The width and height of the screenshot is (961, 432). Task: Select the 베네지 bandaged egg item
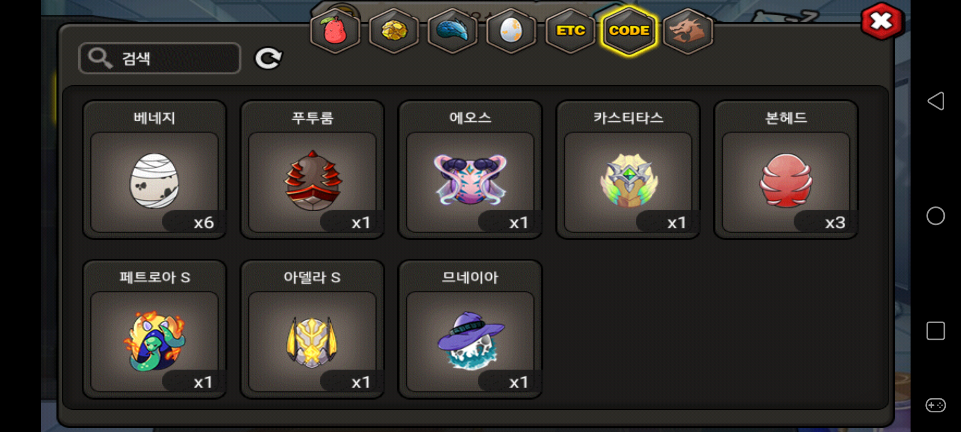(155, 170)
